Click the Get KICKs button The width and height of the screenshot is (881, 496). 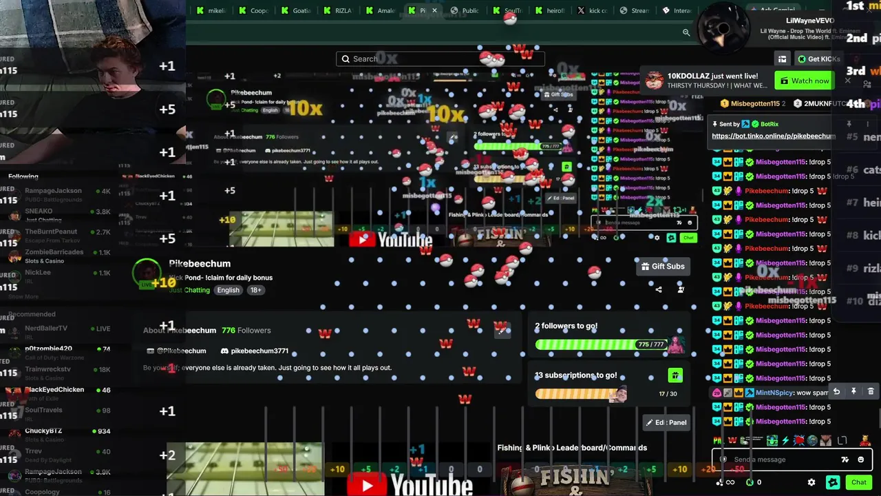(x=818, y=59)
